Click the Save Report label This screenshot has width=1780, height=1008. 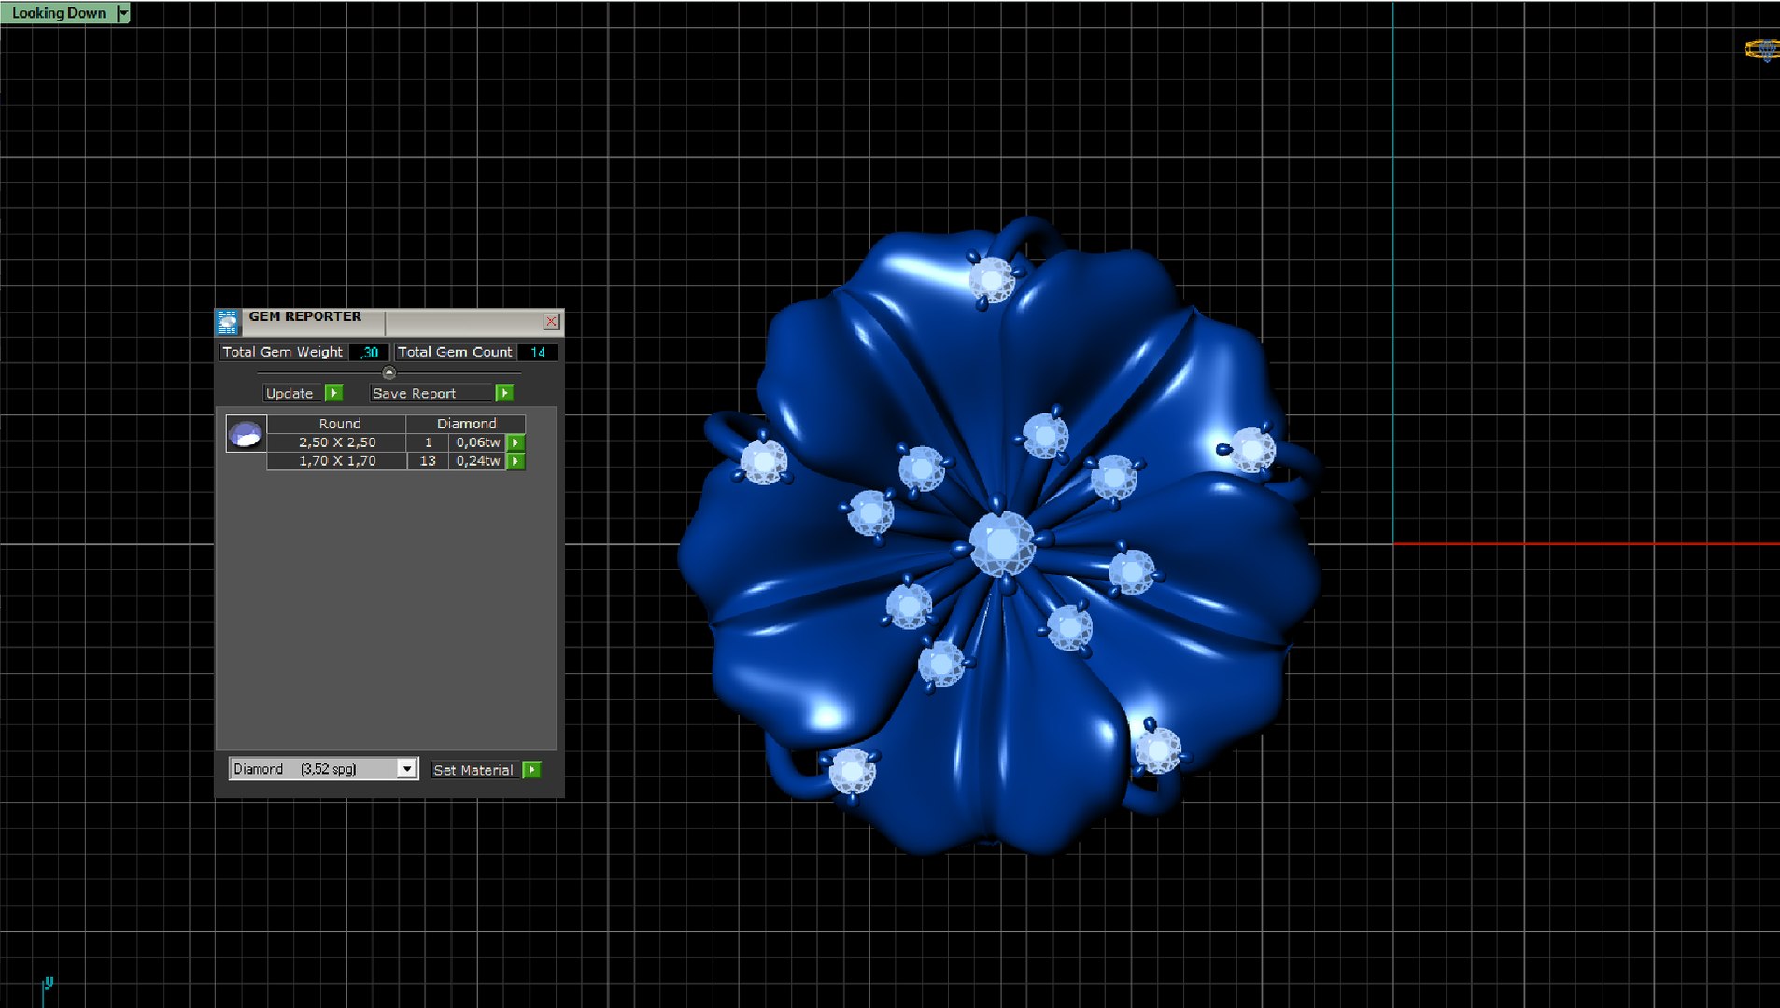[x=431, y=393]
